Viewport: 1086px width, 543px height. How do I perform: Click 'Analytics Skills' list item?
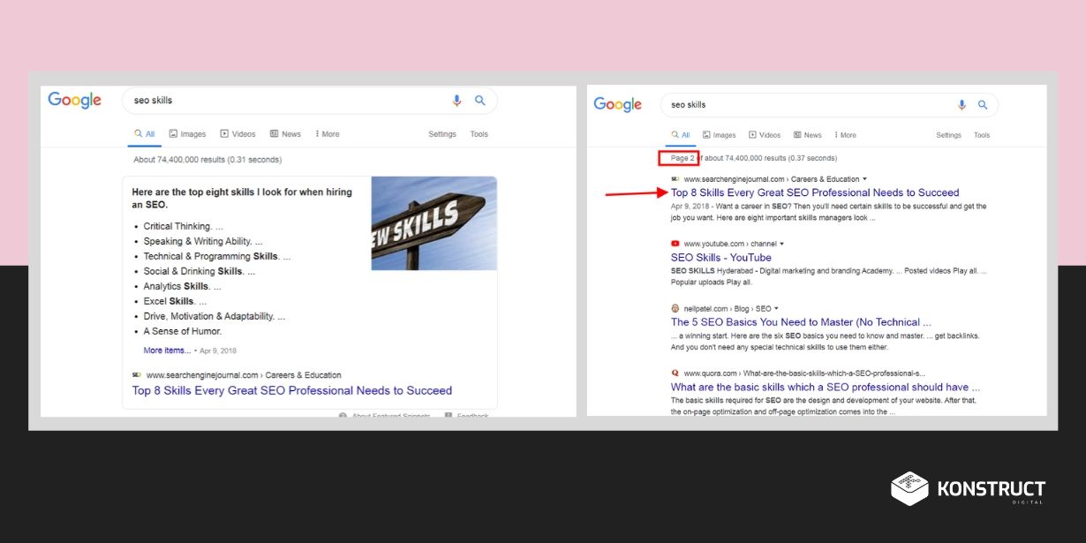[x=183, y=286]
